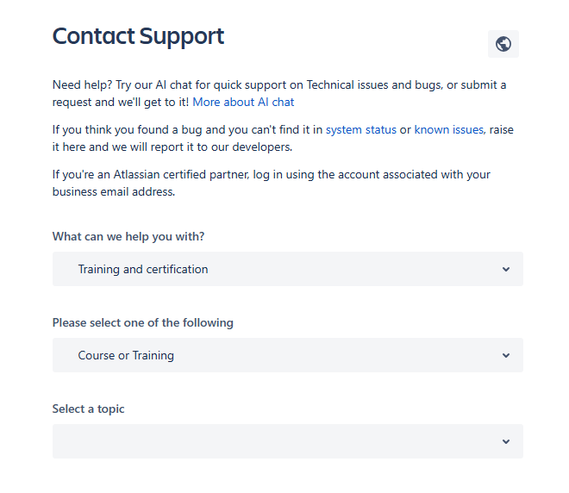Click the chevron beside Course or Training

coord(506,355)
